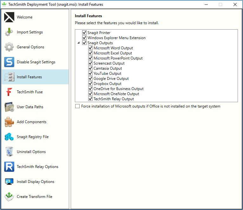Click the Add Components puzzle piece icon
This screenshot has height=210, width=243.
[9, 122]
